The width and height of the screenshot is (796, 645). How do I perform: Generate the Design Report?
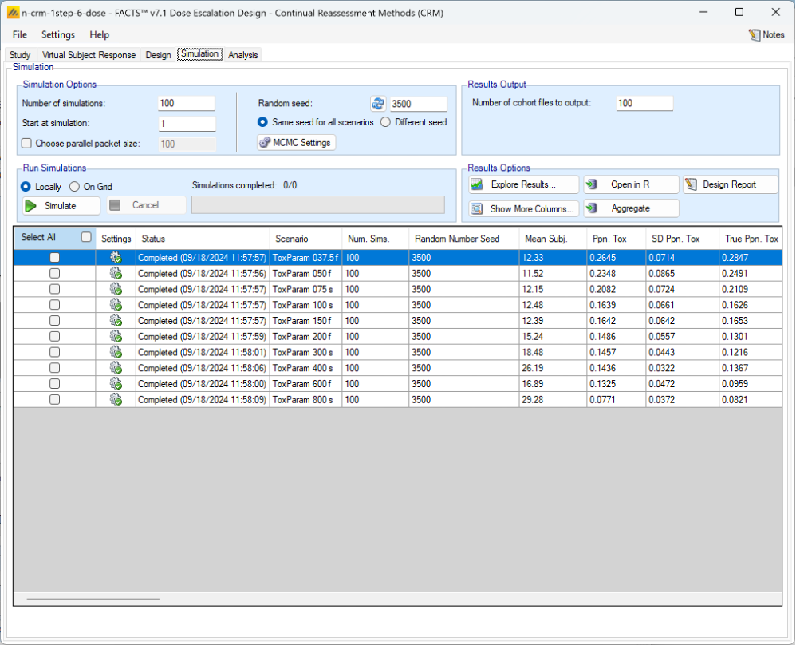click(730, 184)
